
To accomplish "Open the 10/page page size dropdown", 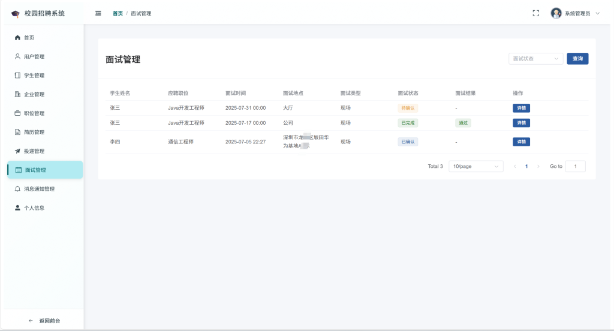I will coord(475,167).
